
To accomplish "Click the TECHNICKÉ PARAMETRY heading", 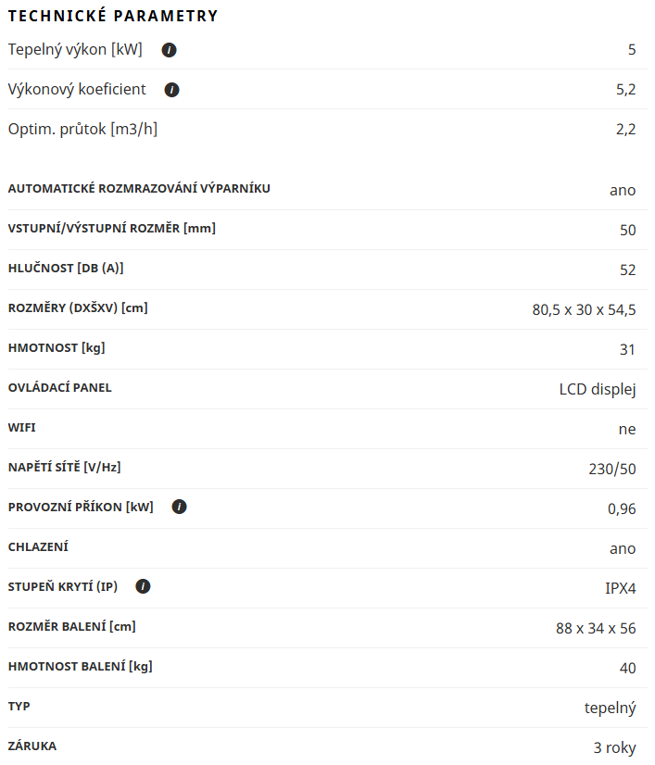I will coord(113,16).
